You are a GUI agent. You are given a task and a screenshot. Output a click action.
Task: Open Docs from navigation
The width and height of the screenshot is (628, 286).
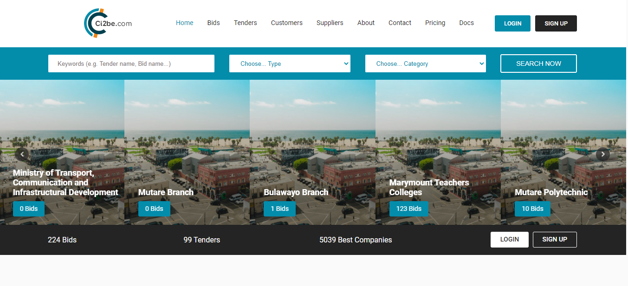466,23
